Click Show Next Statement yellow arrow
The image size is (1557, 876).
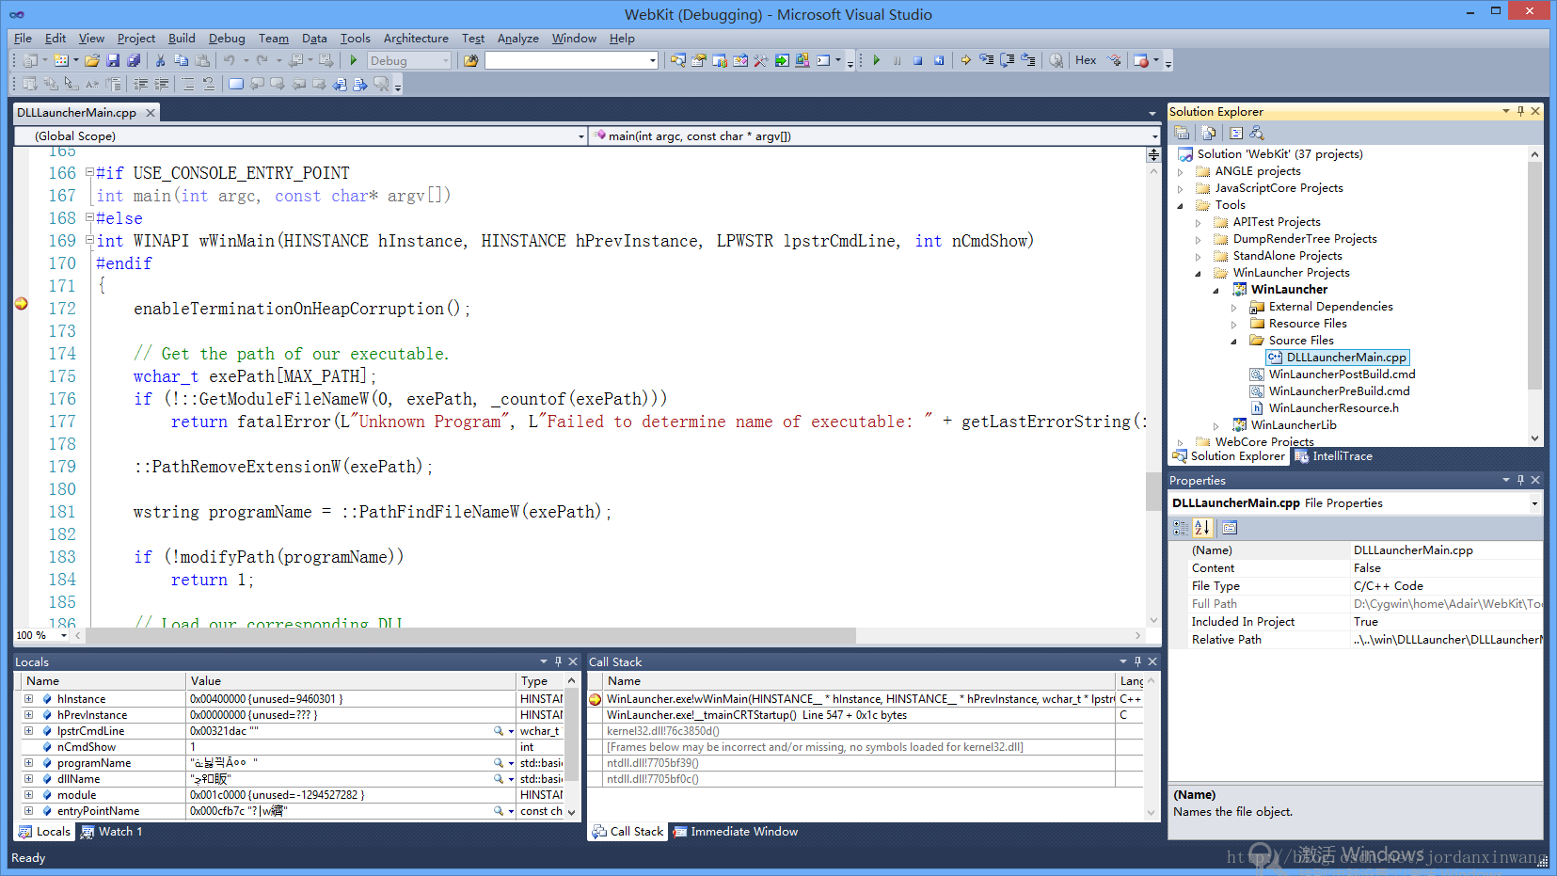point(966,60)
